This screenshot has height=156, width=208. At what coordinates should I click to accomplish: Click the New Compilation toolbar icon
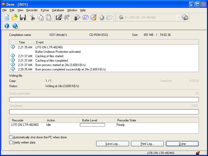(7, 17)
